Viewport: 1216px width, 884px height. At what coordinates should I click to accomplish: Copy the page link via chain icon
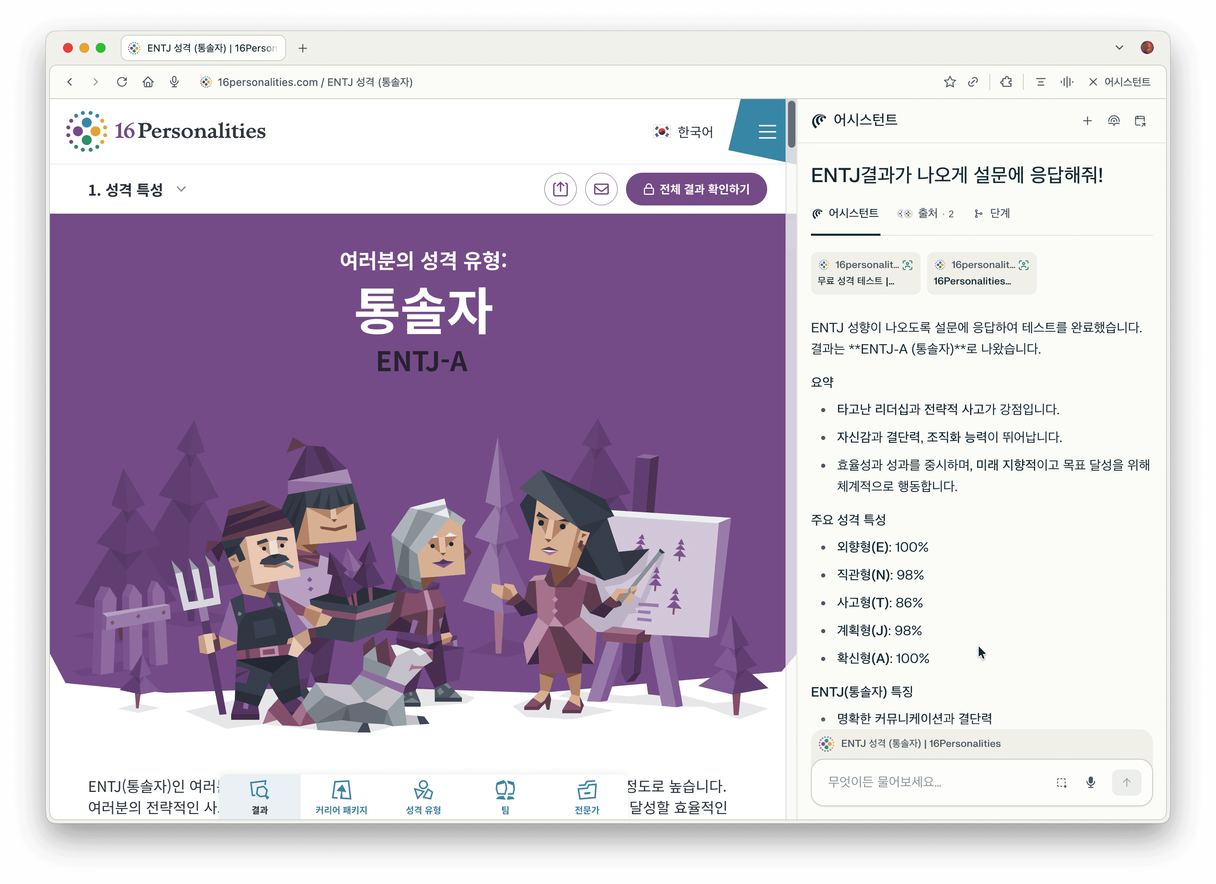tap(973, 81)
